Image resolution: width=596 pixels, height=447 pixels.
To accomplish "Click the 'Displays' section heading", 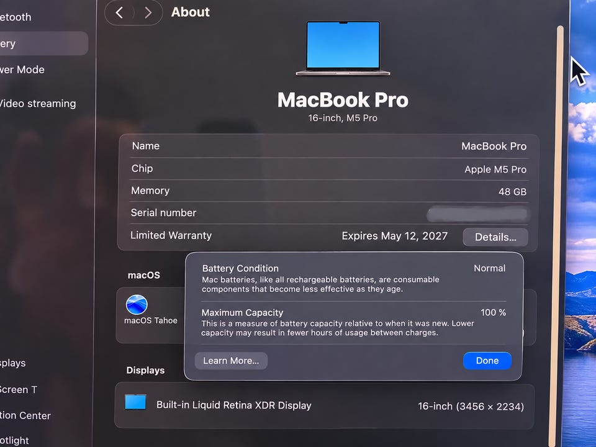I will click(145, 370).
